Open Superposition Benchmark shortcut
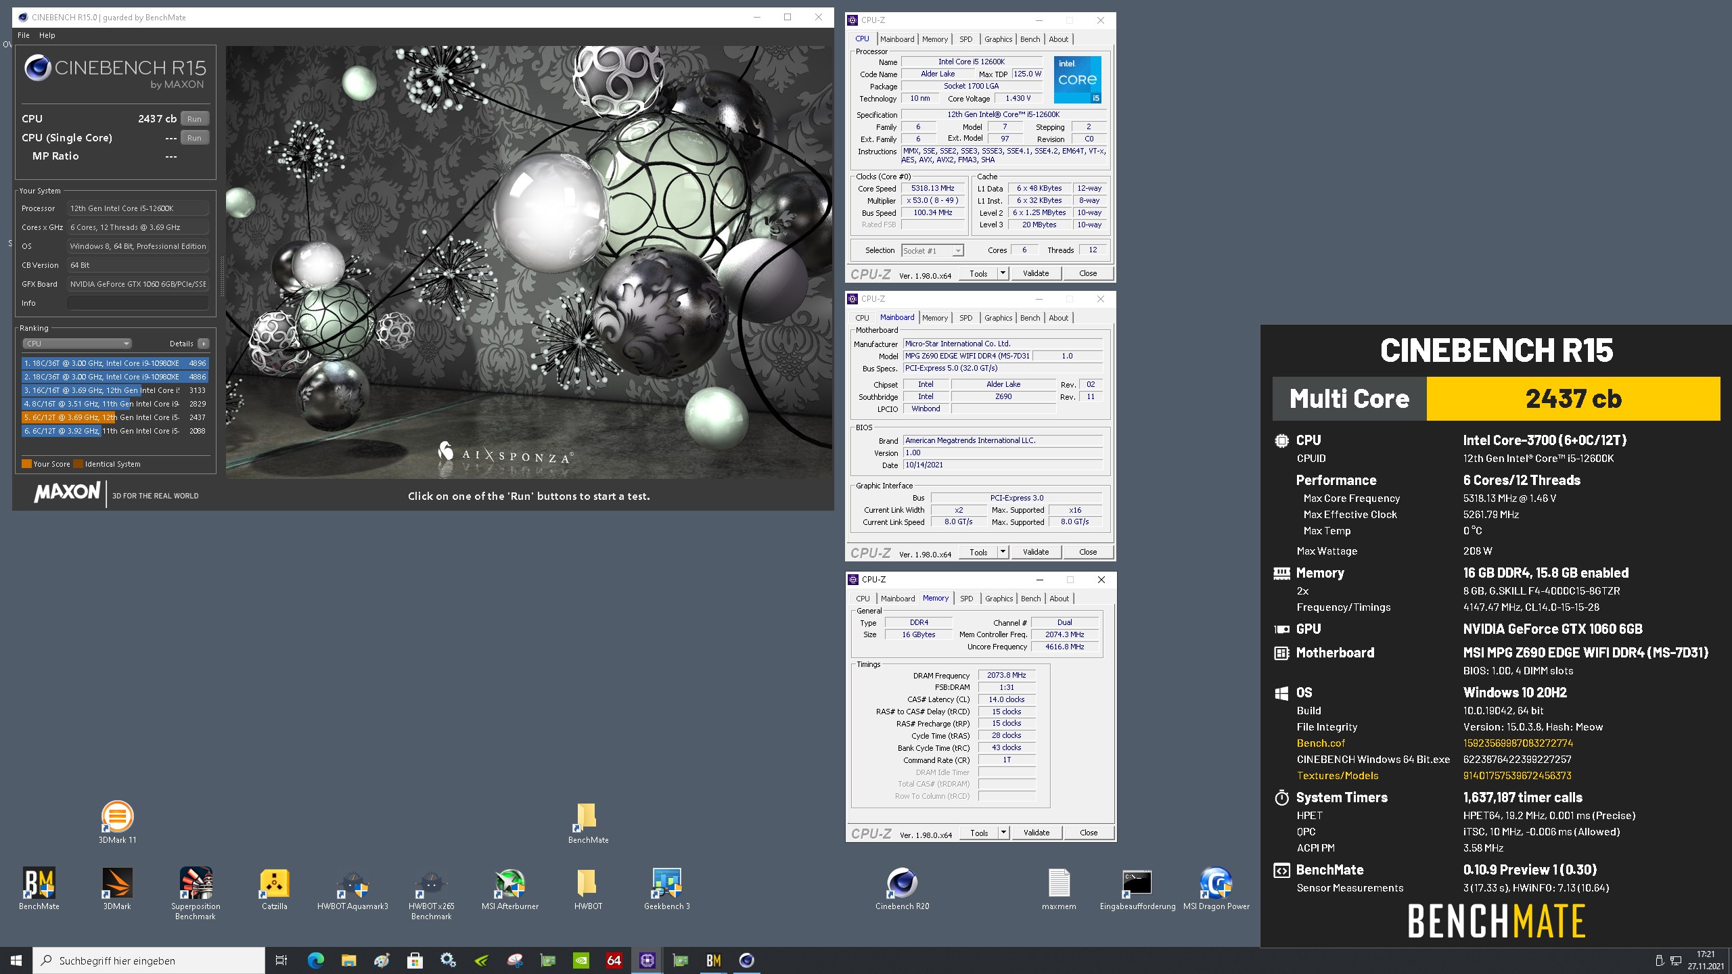 pos(196,894)
